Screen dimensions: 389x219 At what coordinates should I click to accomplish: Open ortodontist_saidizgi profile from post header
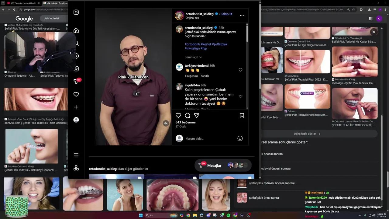pyautogui.click(x=199, y=14)
